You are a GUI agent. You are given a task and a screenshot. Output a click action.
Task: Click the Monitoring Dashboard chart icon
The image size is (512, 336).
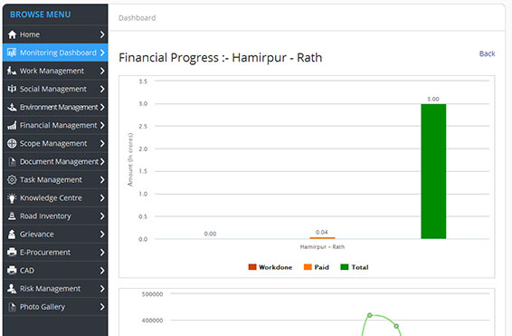click(12, 53)
